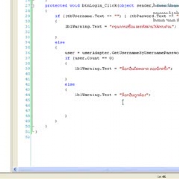Click the horizontal scrollbar left arrow
The image size is (179, 179).
(15, 169)
